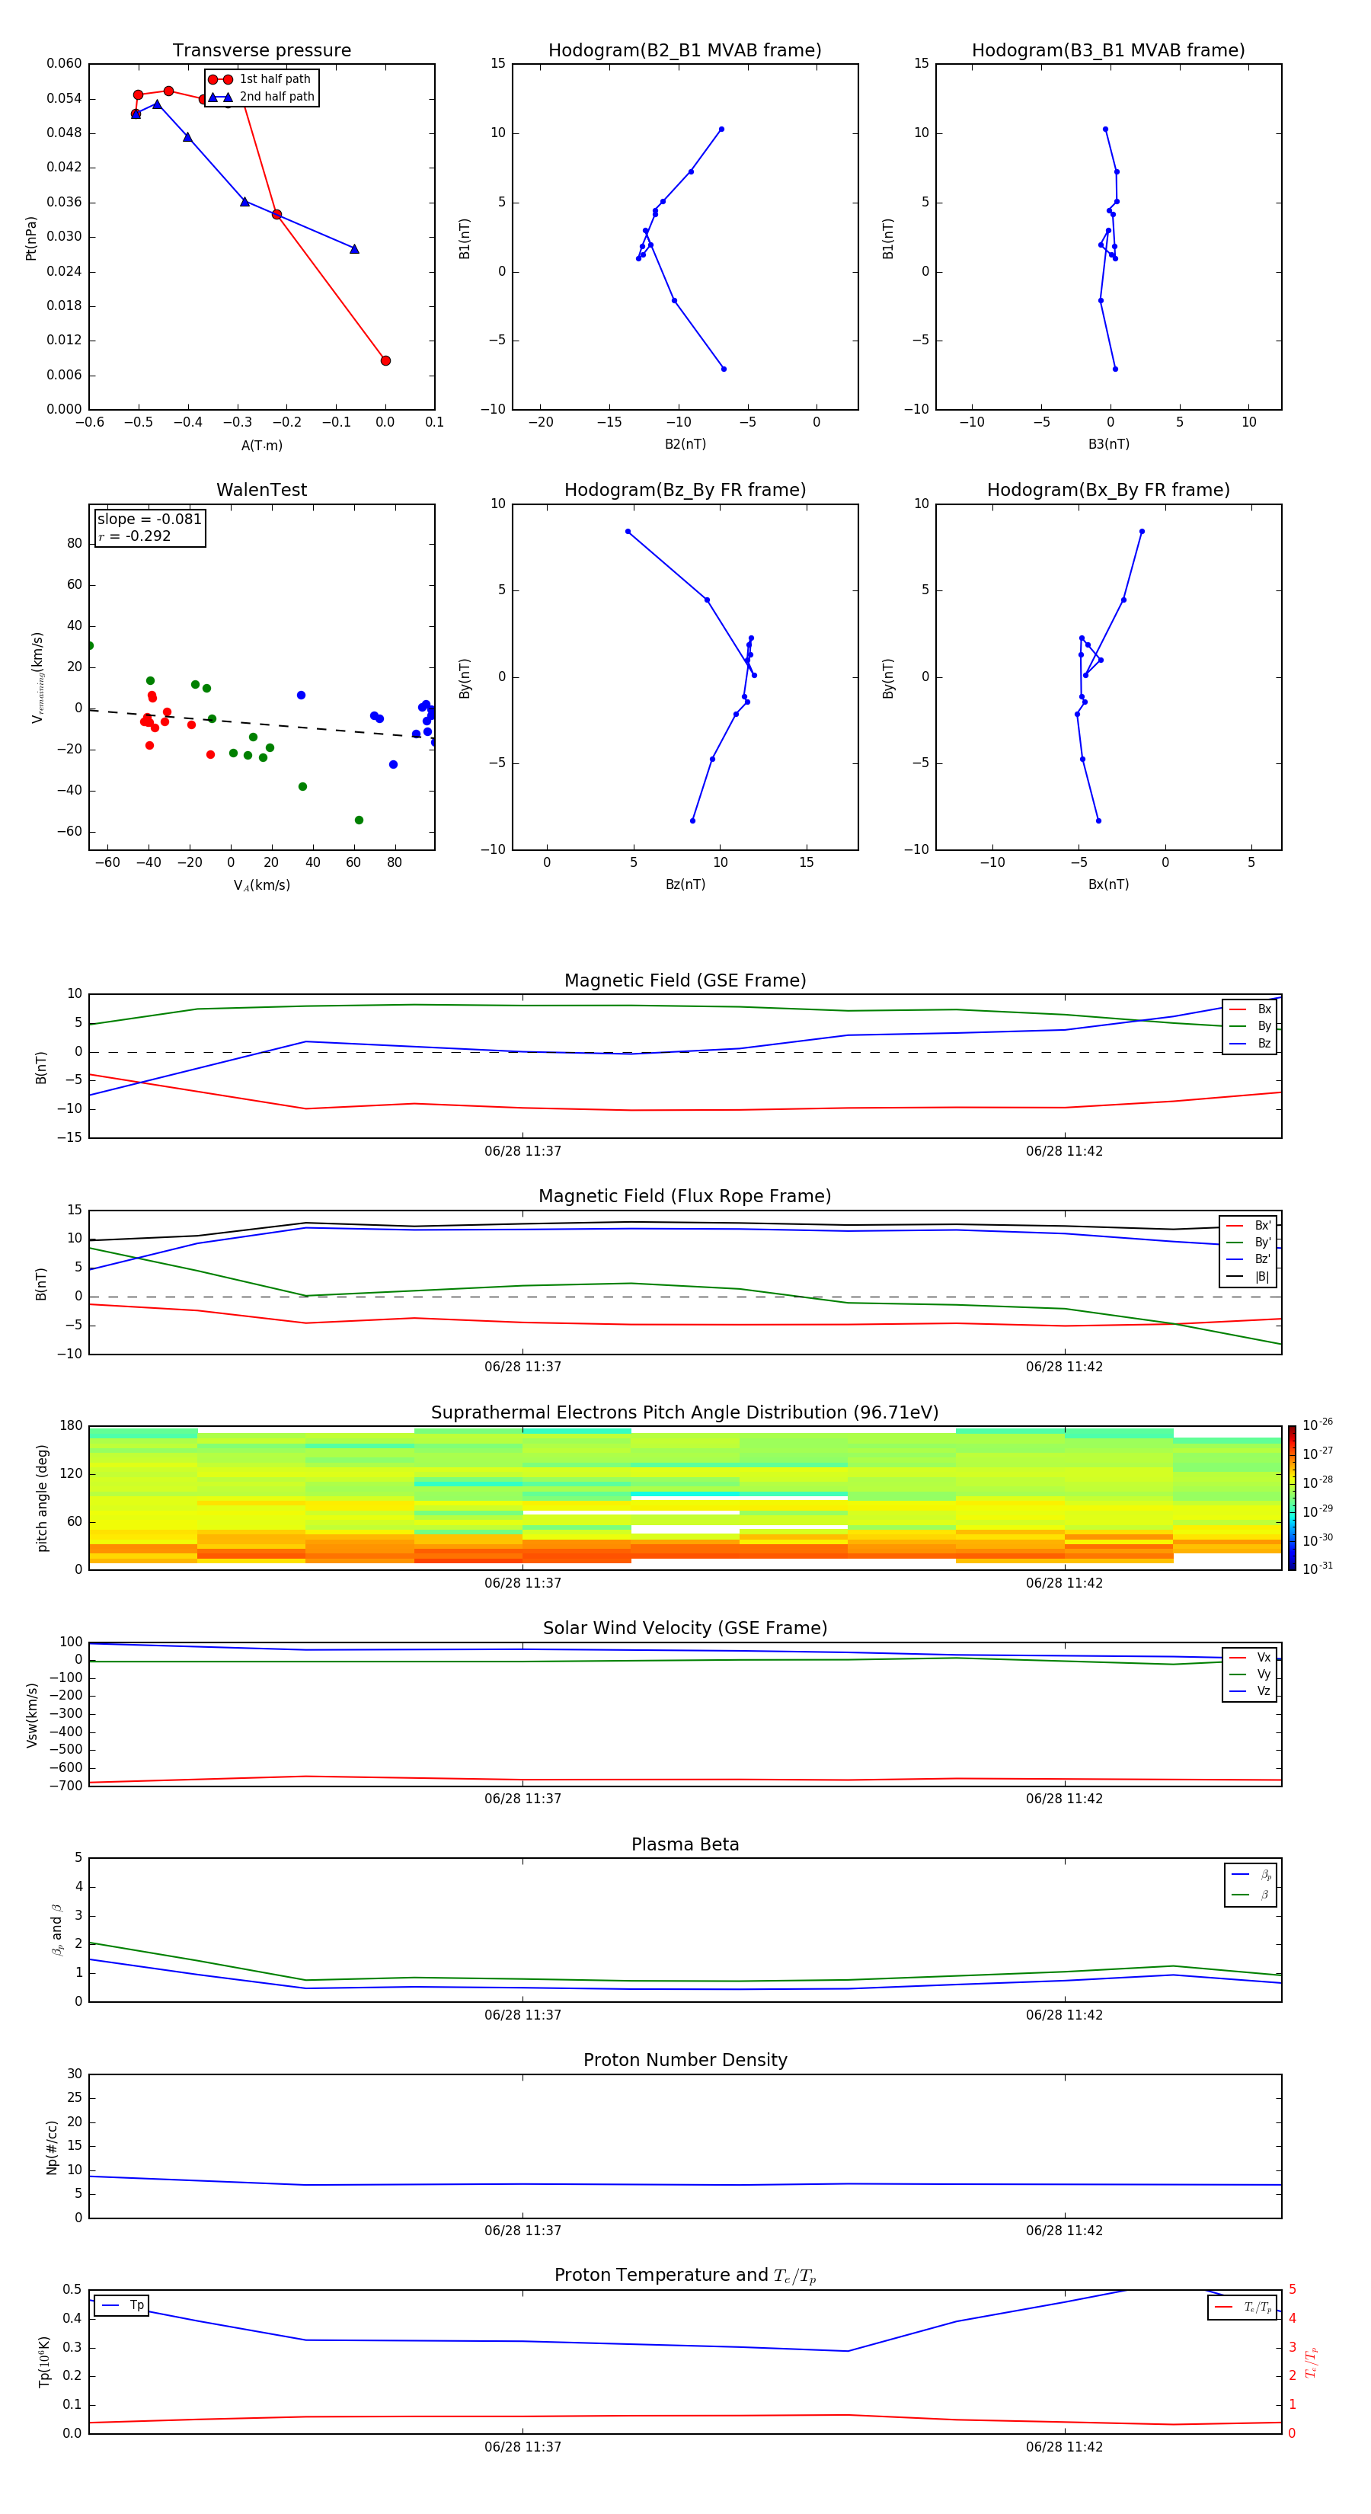Click the 'Proton Temperature and Te/Tp' title
The height and width of the screenshot is (2514, 1371).
[x=685, y=2275]
